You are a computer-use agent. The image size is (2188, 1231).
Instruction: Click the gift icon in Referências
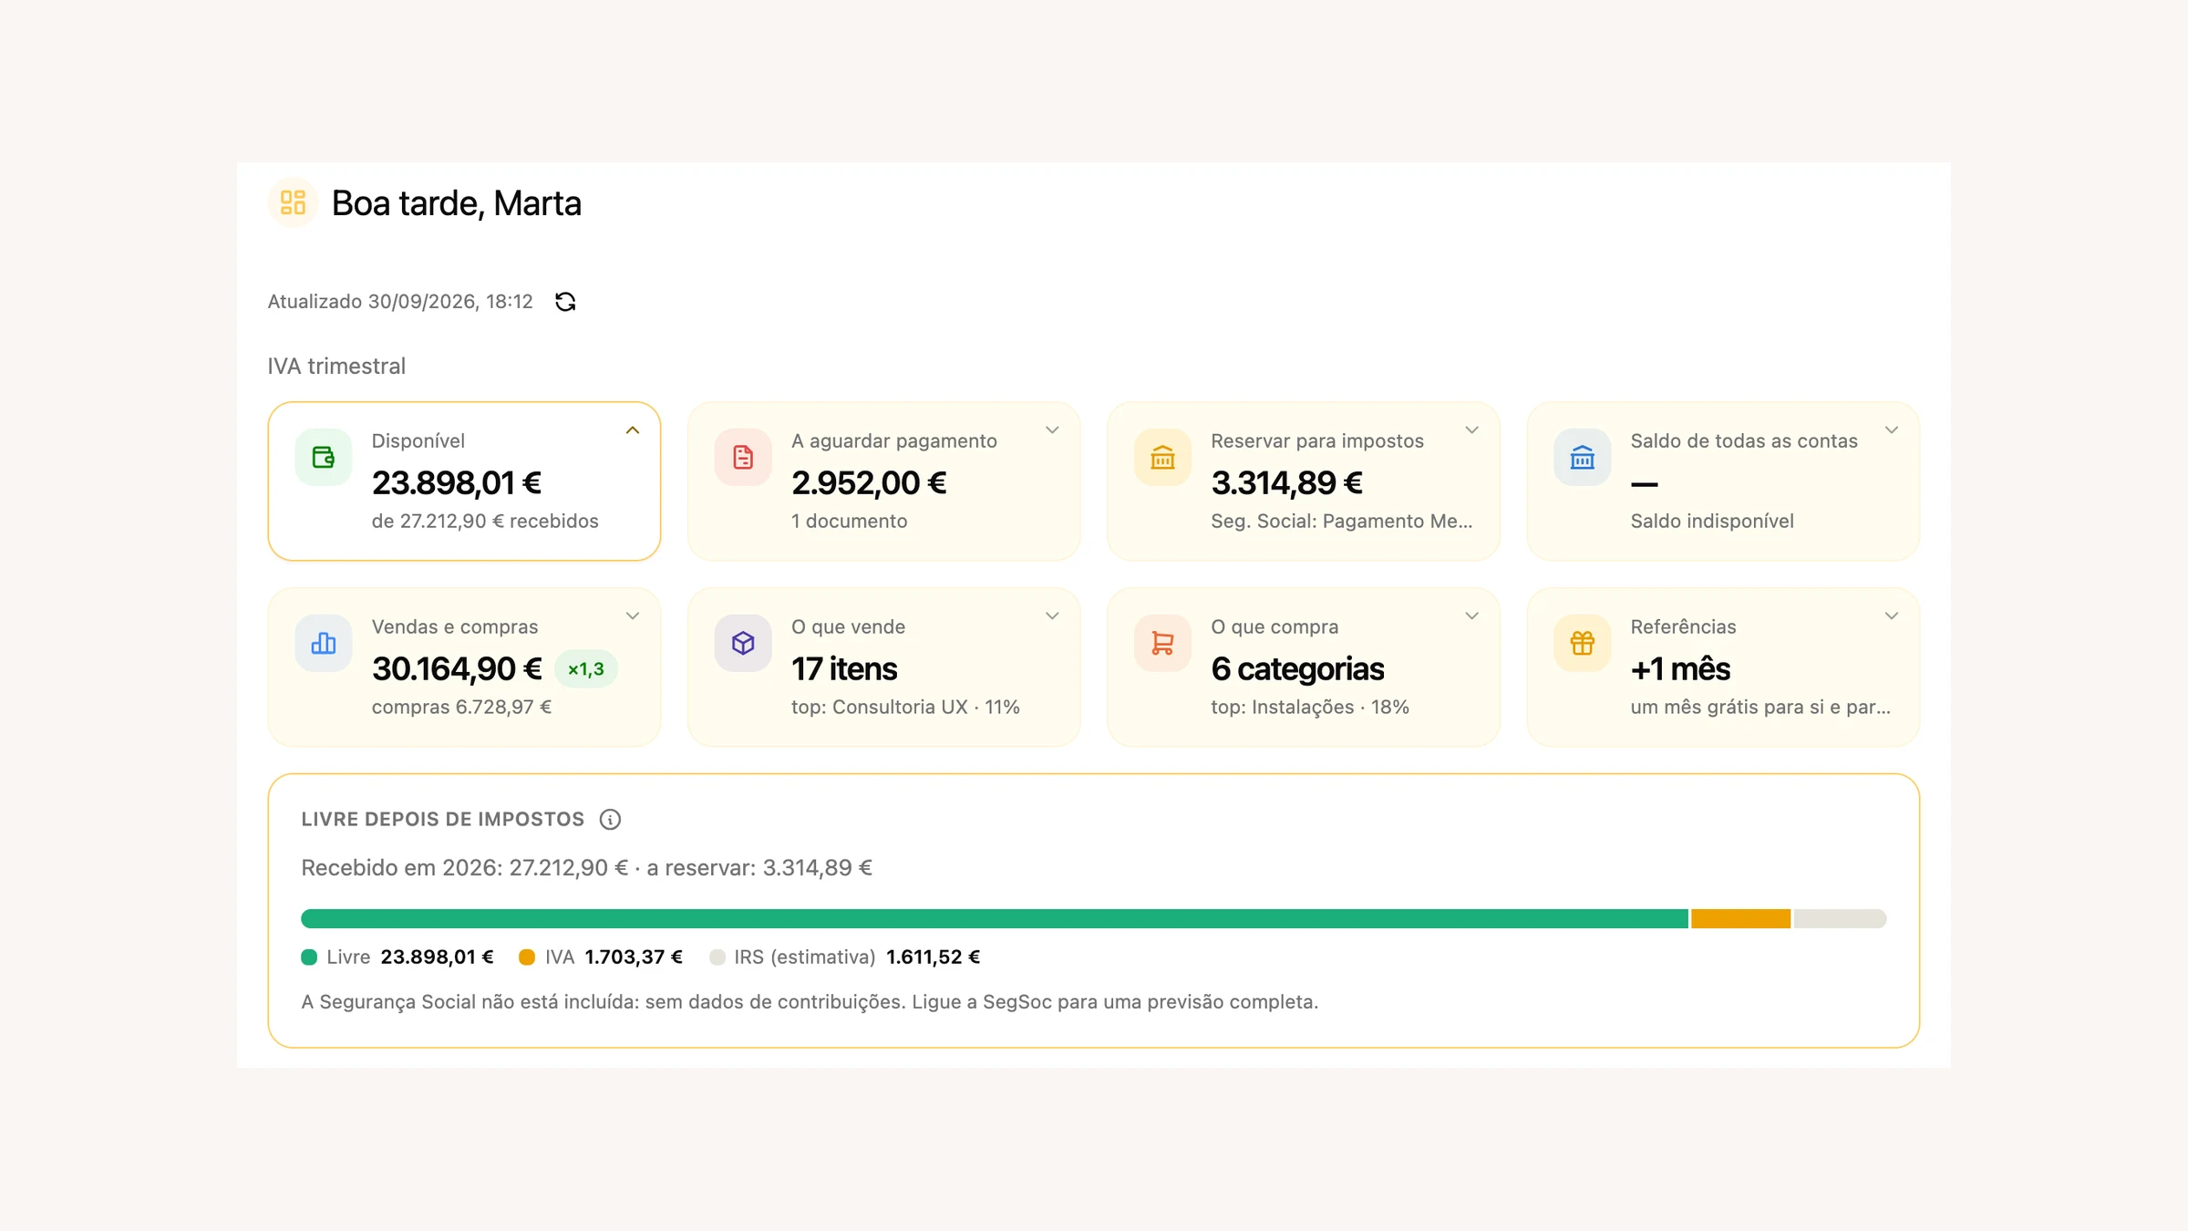(1583, 643)
